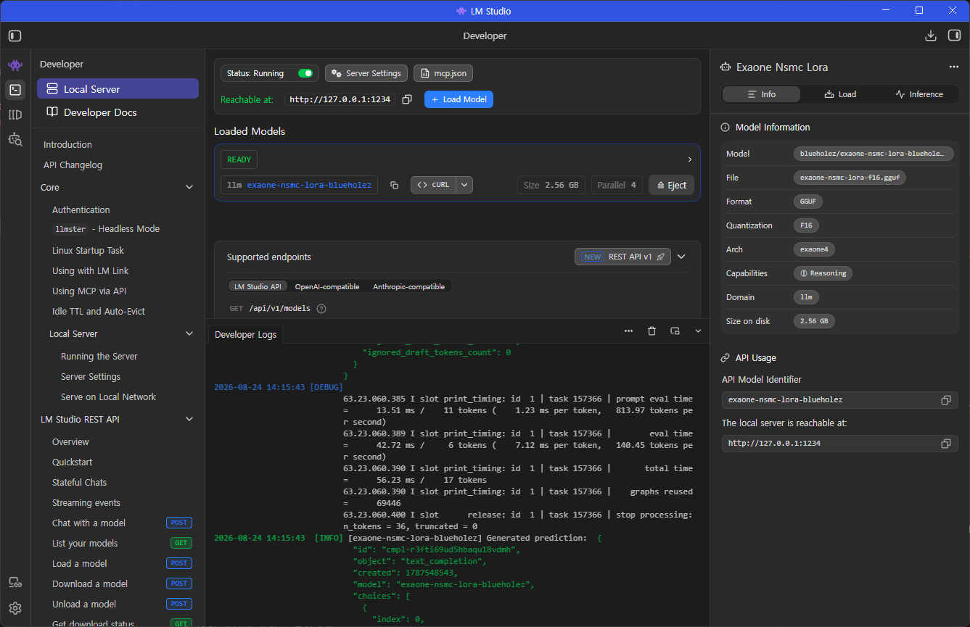
Task: Select the LM Studio API endpoints tab
Action: 258,286
